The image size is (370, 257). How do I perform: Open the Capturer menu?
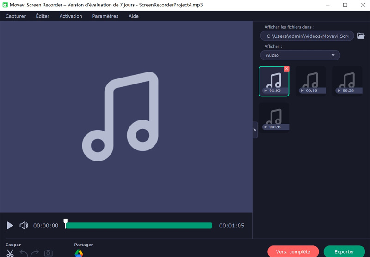[x=16, y=16]
